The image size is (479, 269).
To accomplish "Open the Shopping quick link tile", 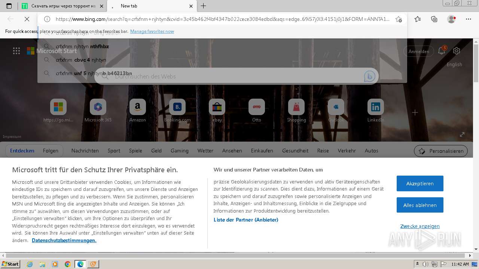I will pos(296,111).
